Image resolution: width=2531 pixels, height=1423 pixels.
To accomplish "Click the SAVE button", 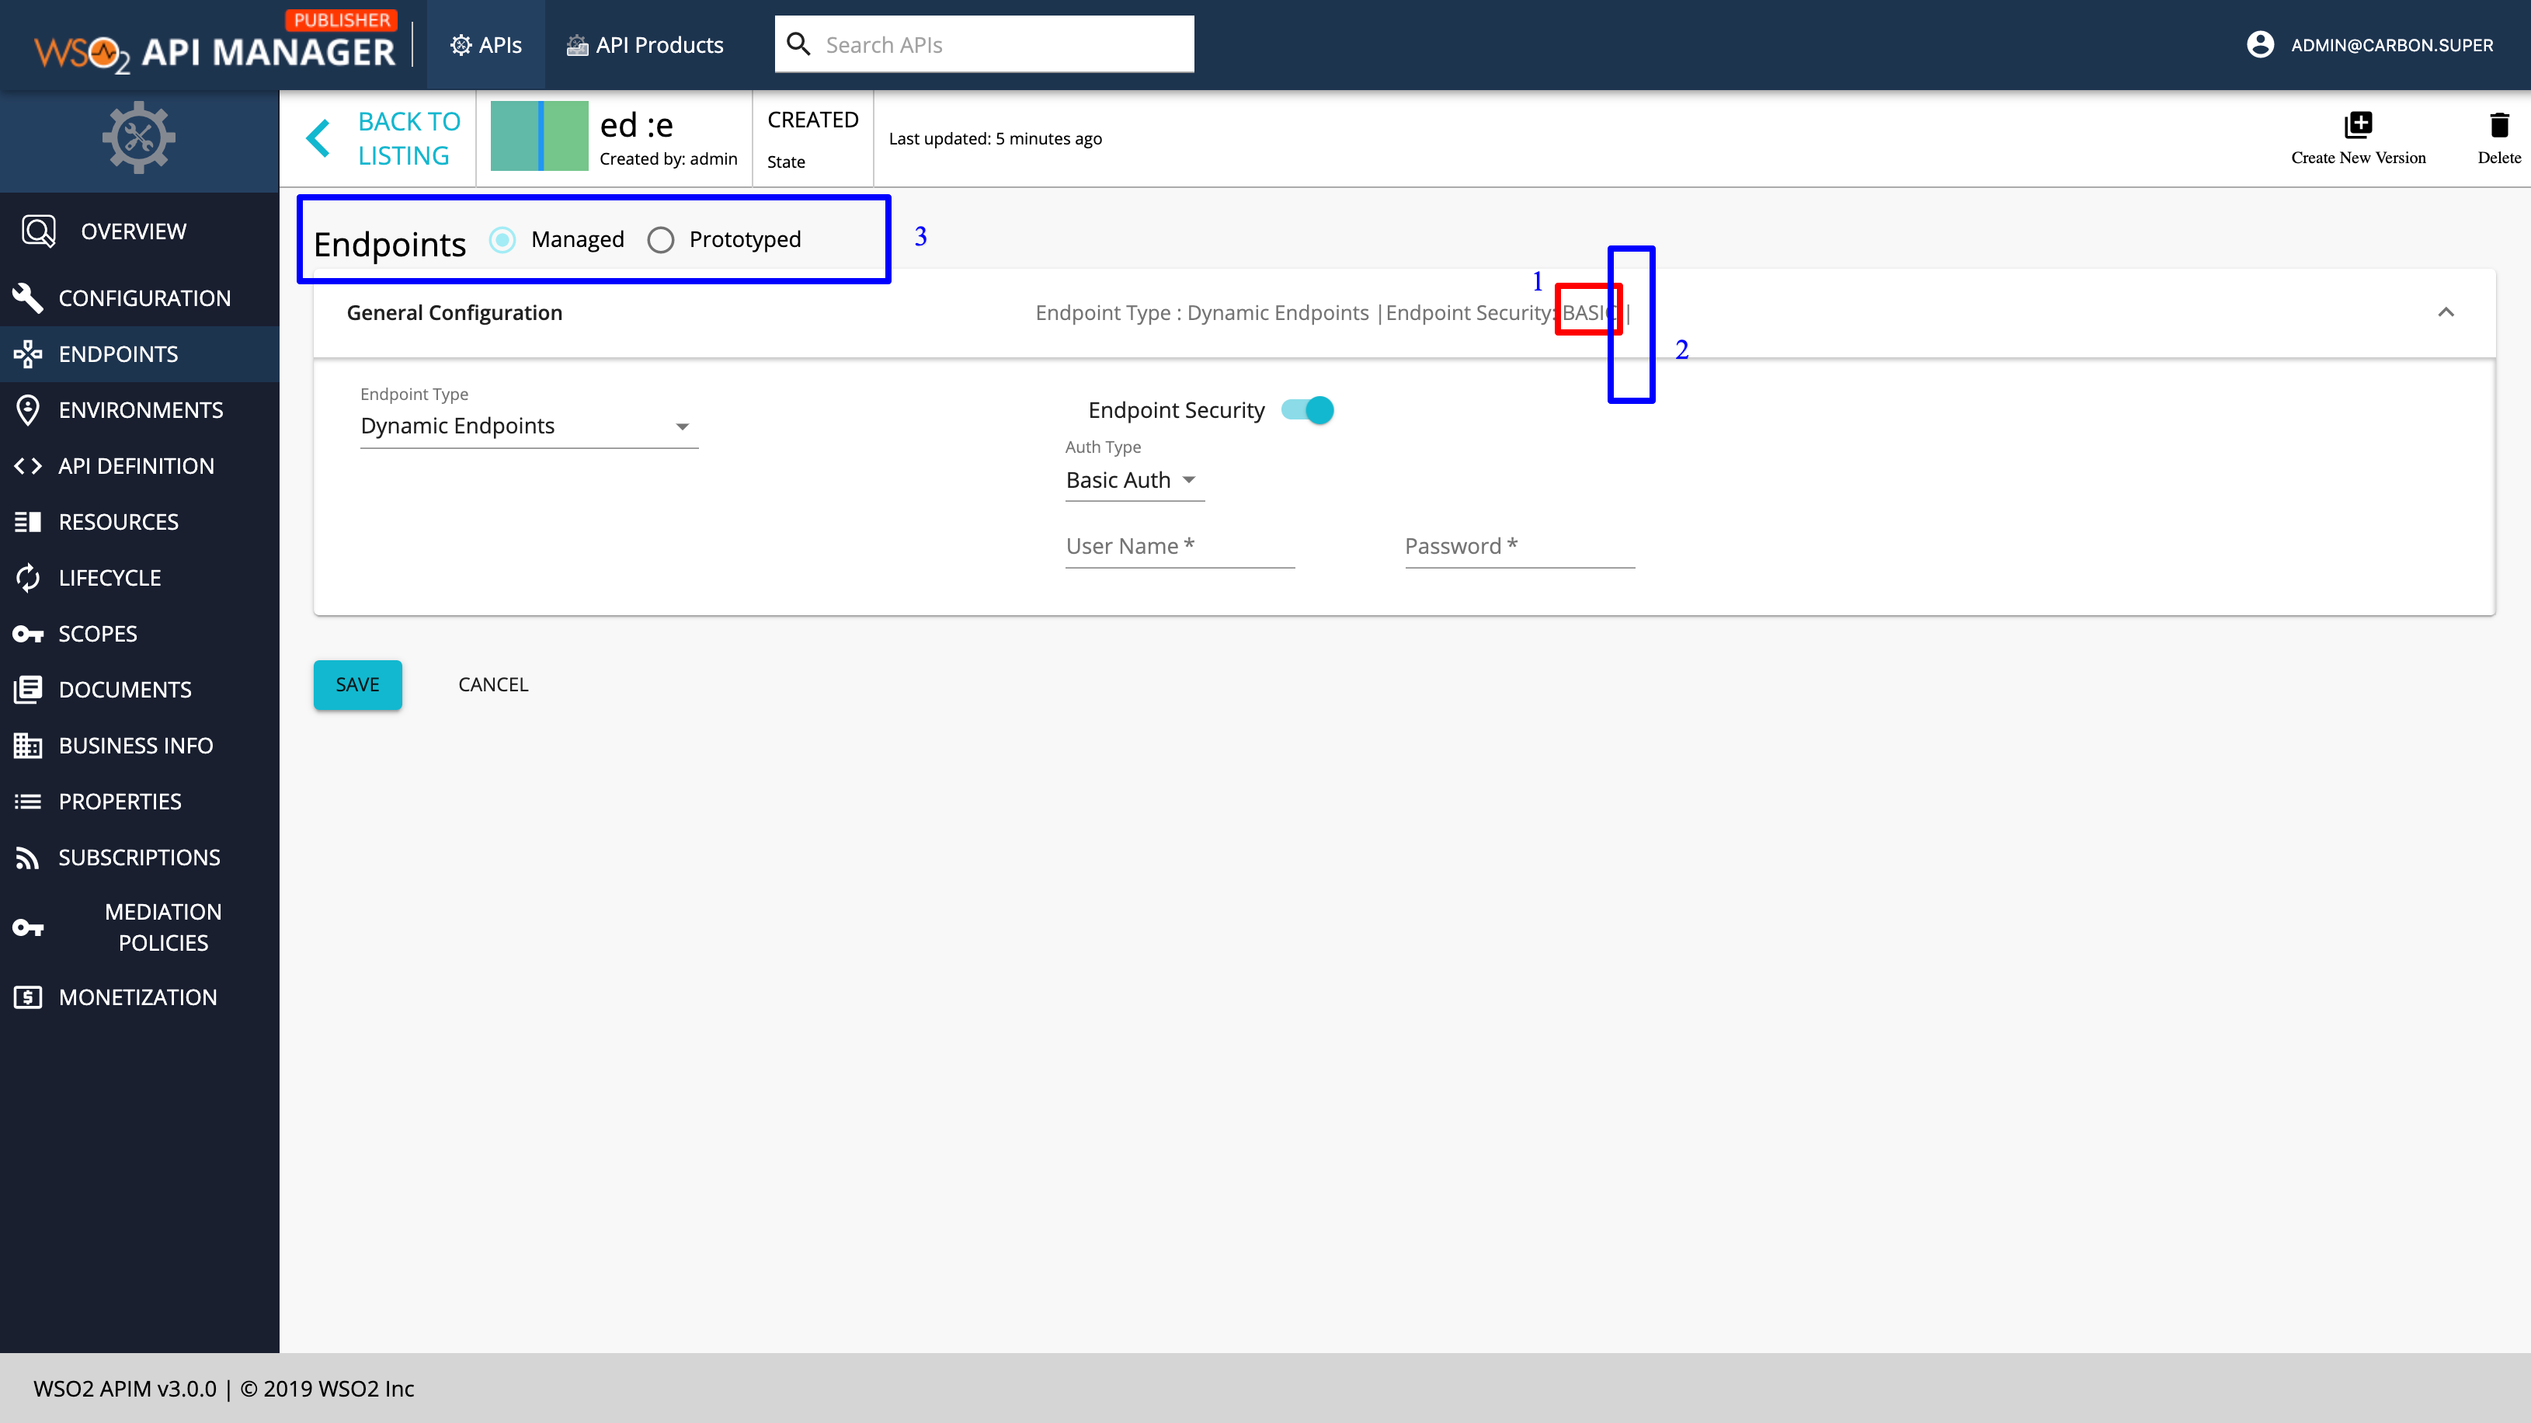I will point(356,684).
